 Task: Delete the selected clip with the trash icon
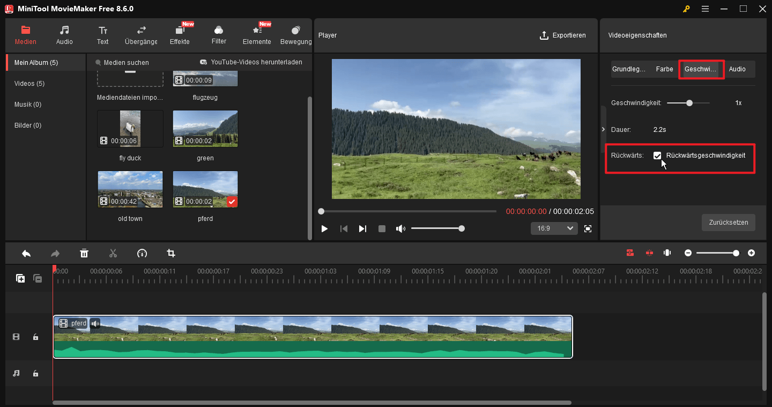tap(84, 253)
